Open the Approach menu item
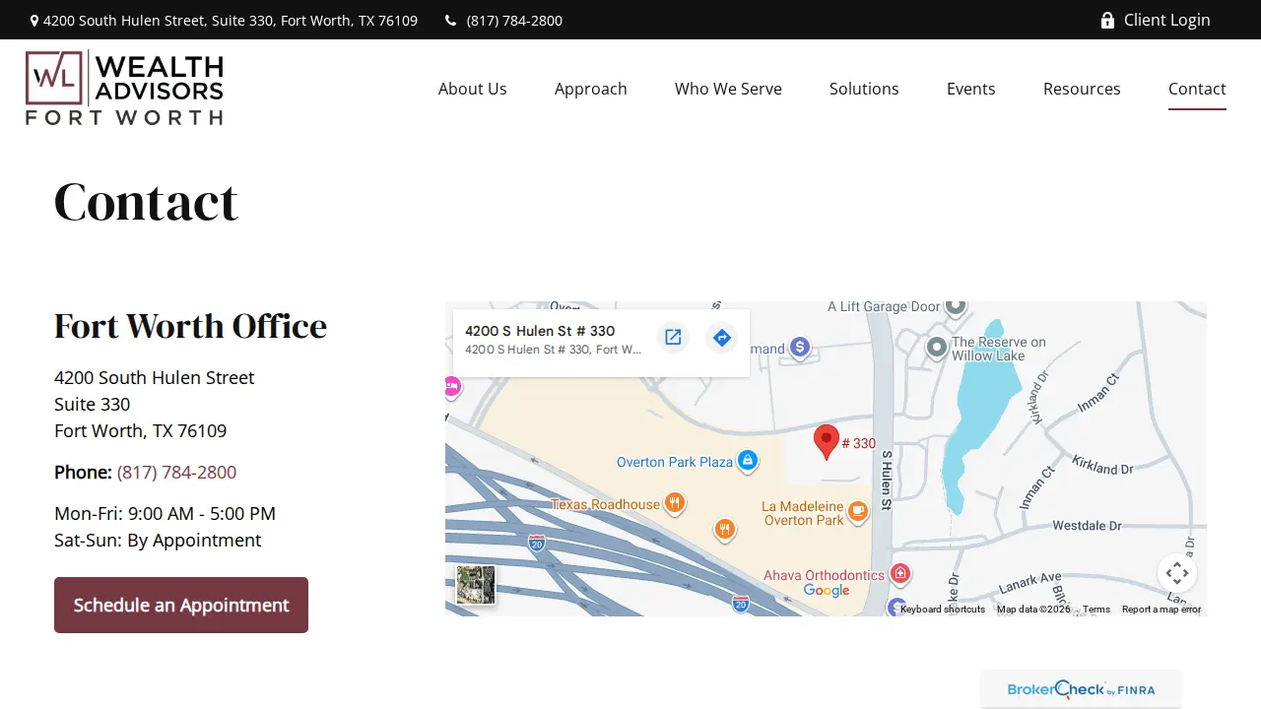The image size is (1261, 709). [591, 89]
